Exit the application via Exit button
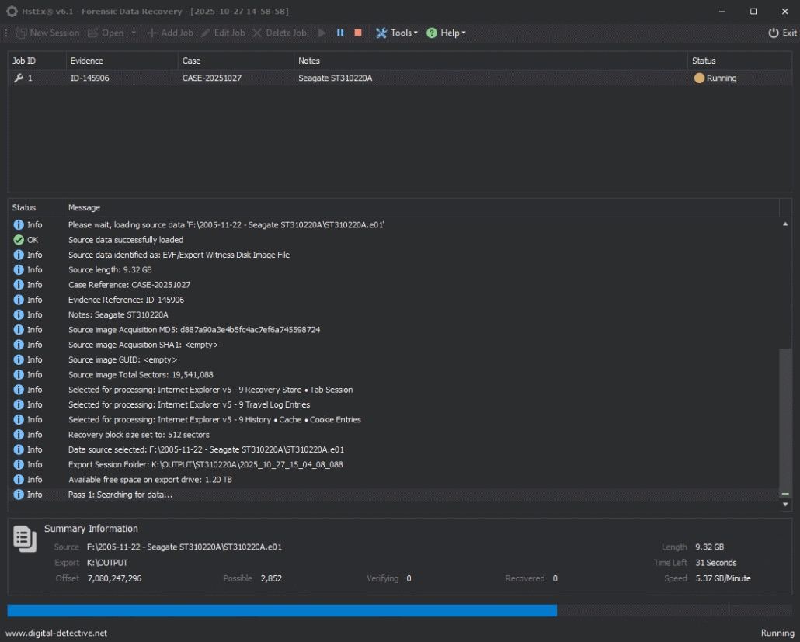This screenshot has width=800, height=642. [782, 33]
